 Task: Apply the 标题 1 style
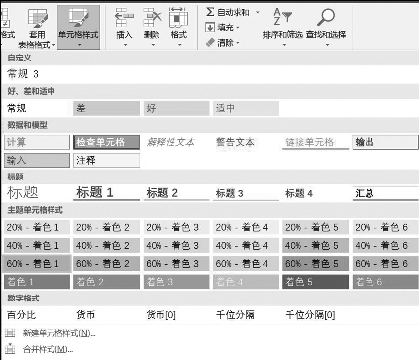pos(106,193)
